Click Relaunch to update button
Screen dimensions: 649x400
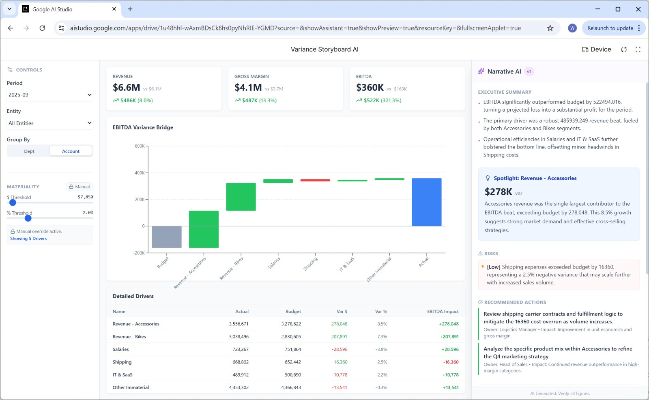pyautogui.click(x=610, y=28)
